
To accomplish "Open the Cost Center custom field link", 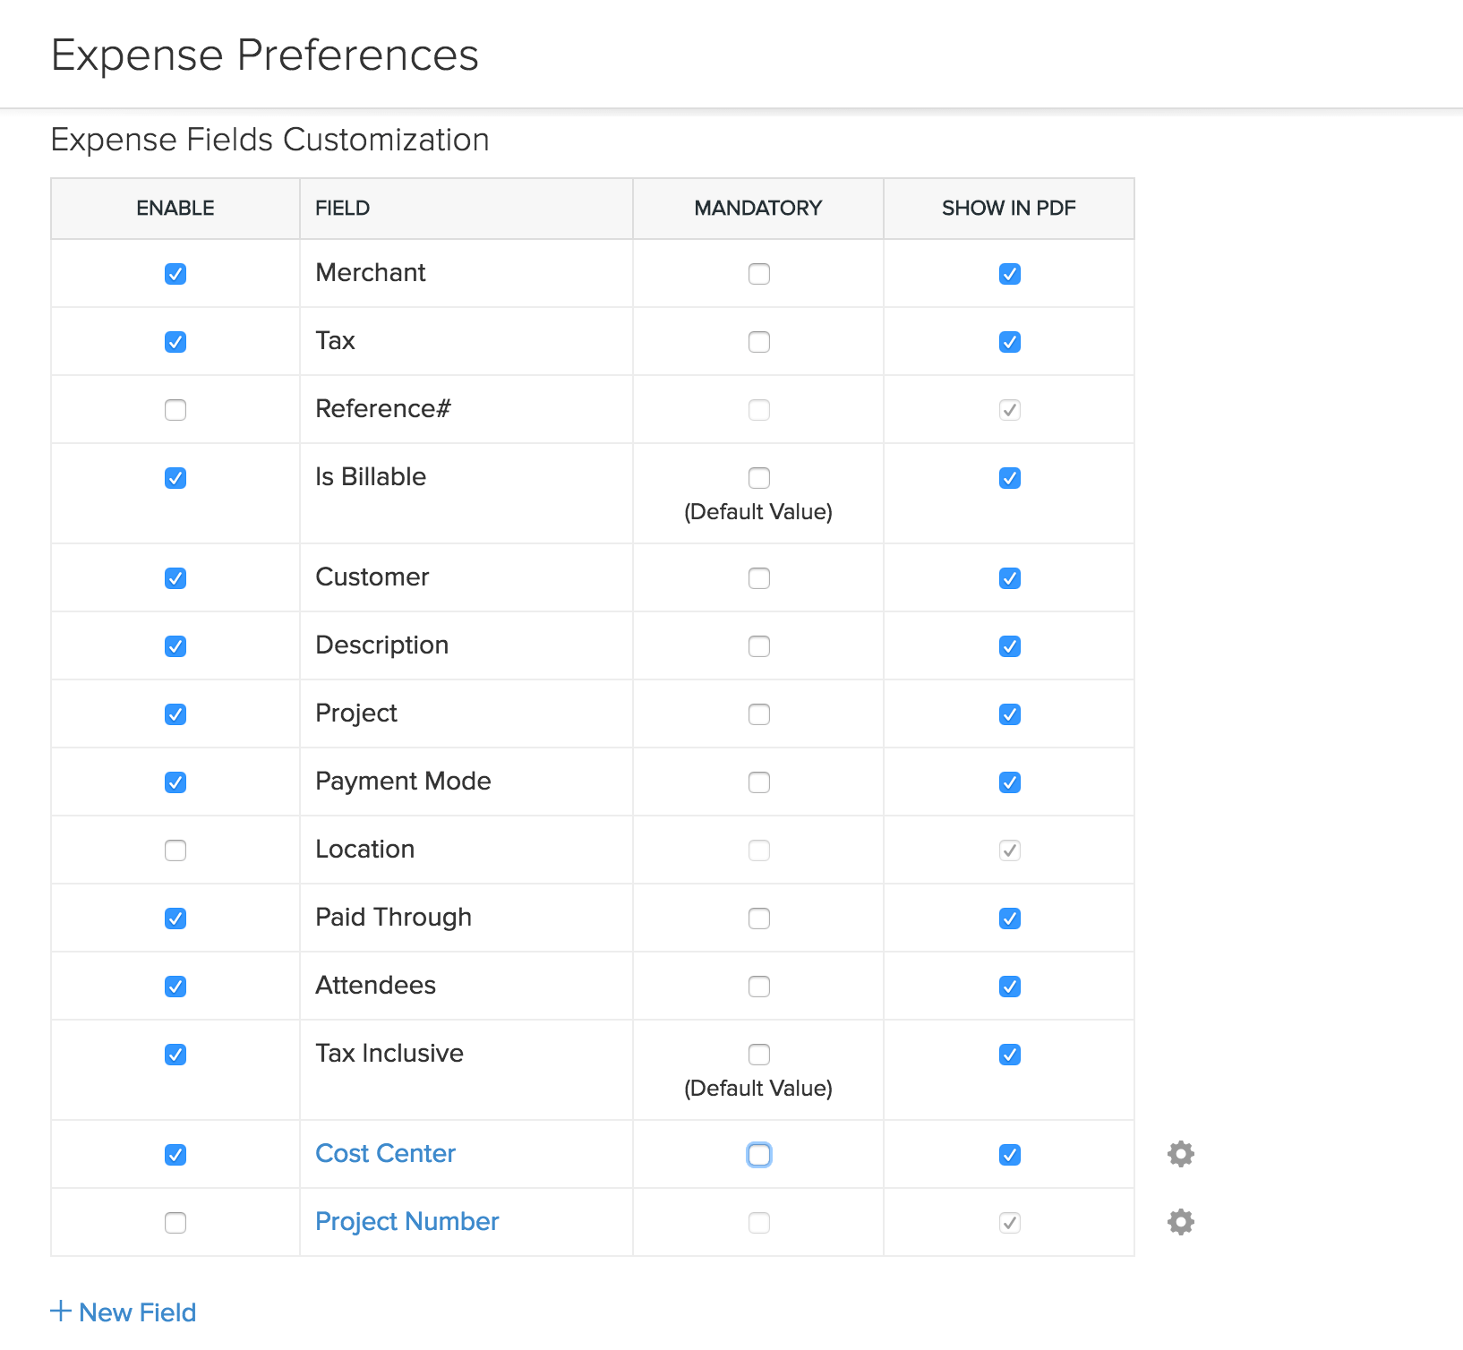I will pyautogui.click(x=385, y=1153).
